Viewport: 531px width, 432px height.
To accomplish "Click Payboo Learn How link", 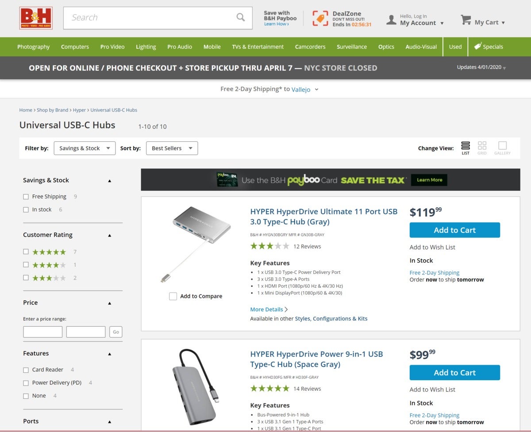I will [277, 24].
